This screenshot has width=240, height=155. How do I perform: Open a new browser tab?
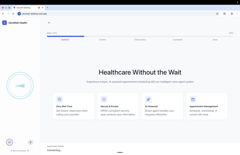click(47, 7)
